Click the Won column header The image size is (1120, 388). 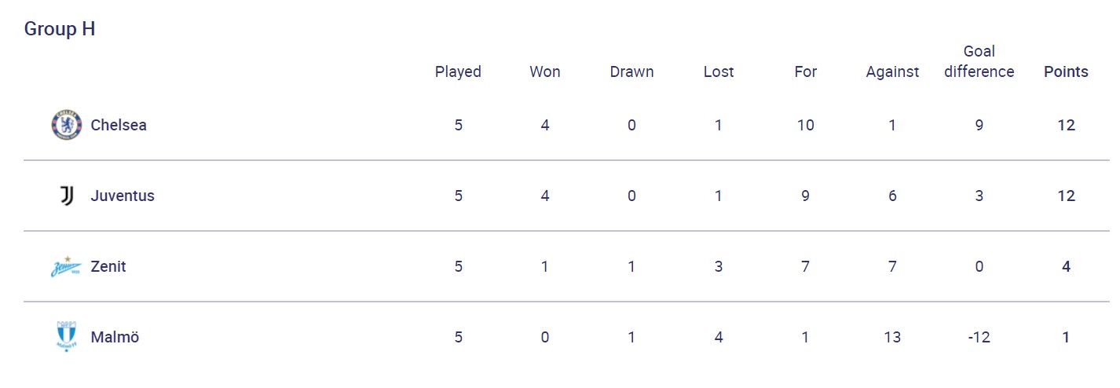pyautogui.click(x=545, y=71)
